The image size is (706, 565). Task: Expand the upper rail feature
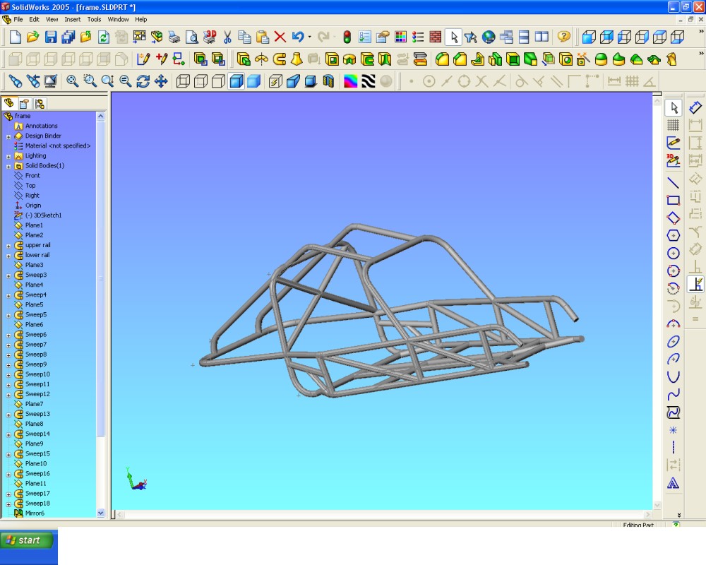8,245
